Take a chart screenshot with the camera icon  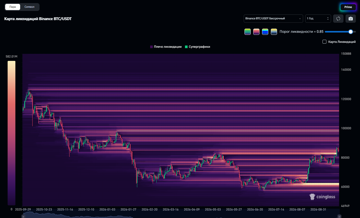351,19
